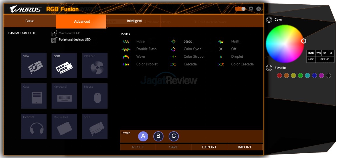This screenshot has width=338, height=158.
Task: Click the B450 AORUS ELITE board name
Action: click(22, 33)
